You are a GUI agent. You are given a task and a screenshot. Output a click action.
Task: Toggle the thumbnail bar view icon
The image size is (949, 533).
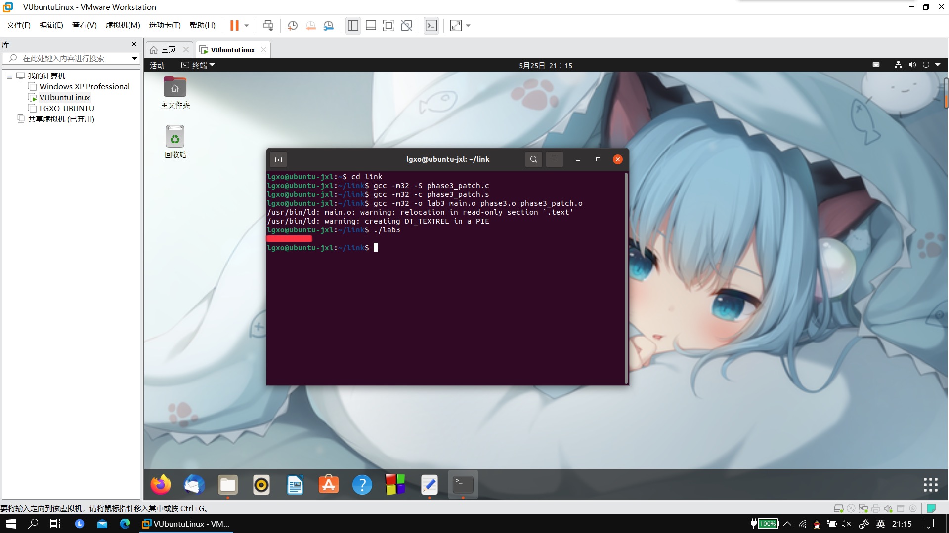(371, 25)
